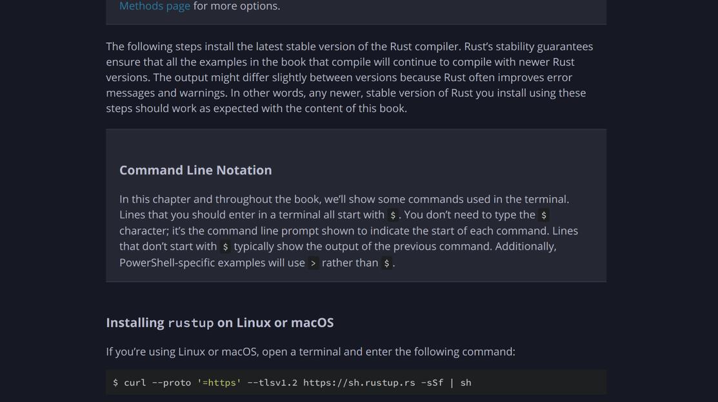The height and width of the screenshot is (402, 718).
Task: Click the paragraph about Rust's stability guarantees
Action: [x=349, y=77]
